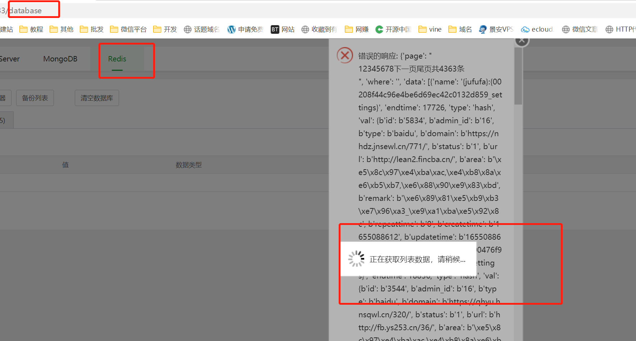Image resolution: width=636 pixels, height=341 pixels.
Task: Open the 开发 bookmark folder
Action: 165,29
